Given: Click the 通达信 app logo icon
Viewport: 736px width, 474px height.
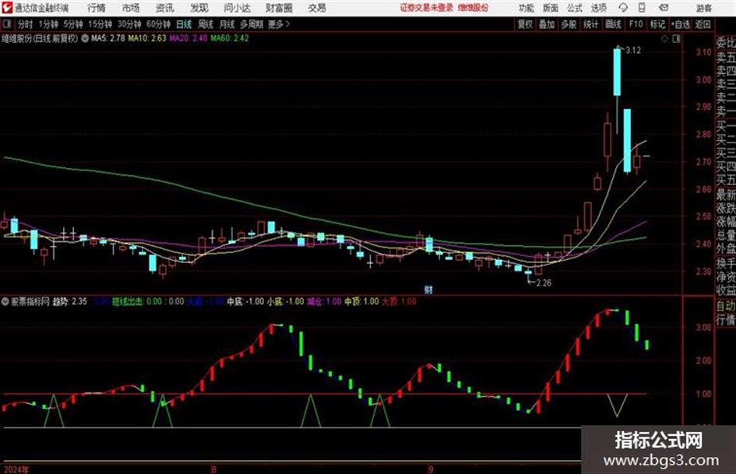Looking at the screenshot, I should [7, 8].
